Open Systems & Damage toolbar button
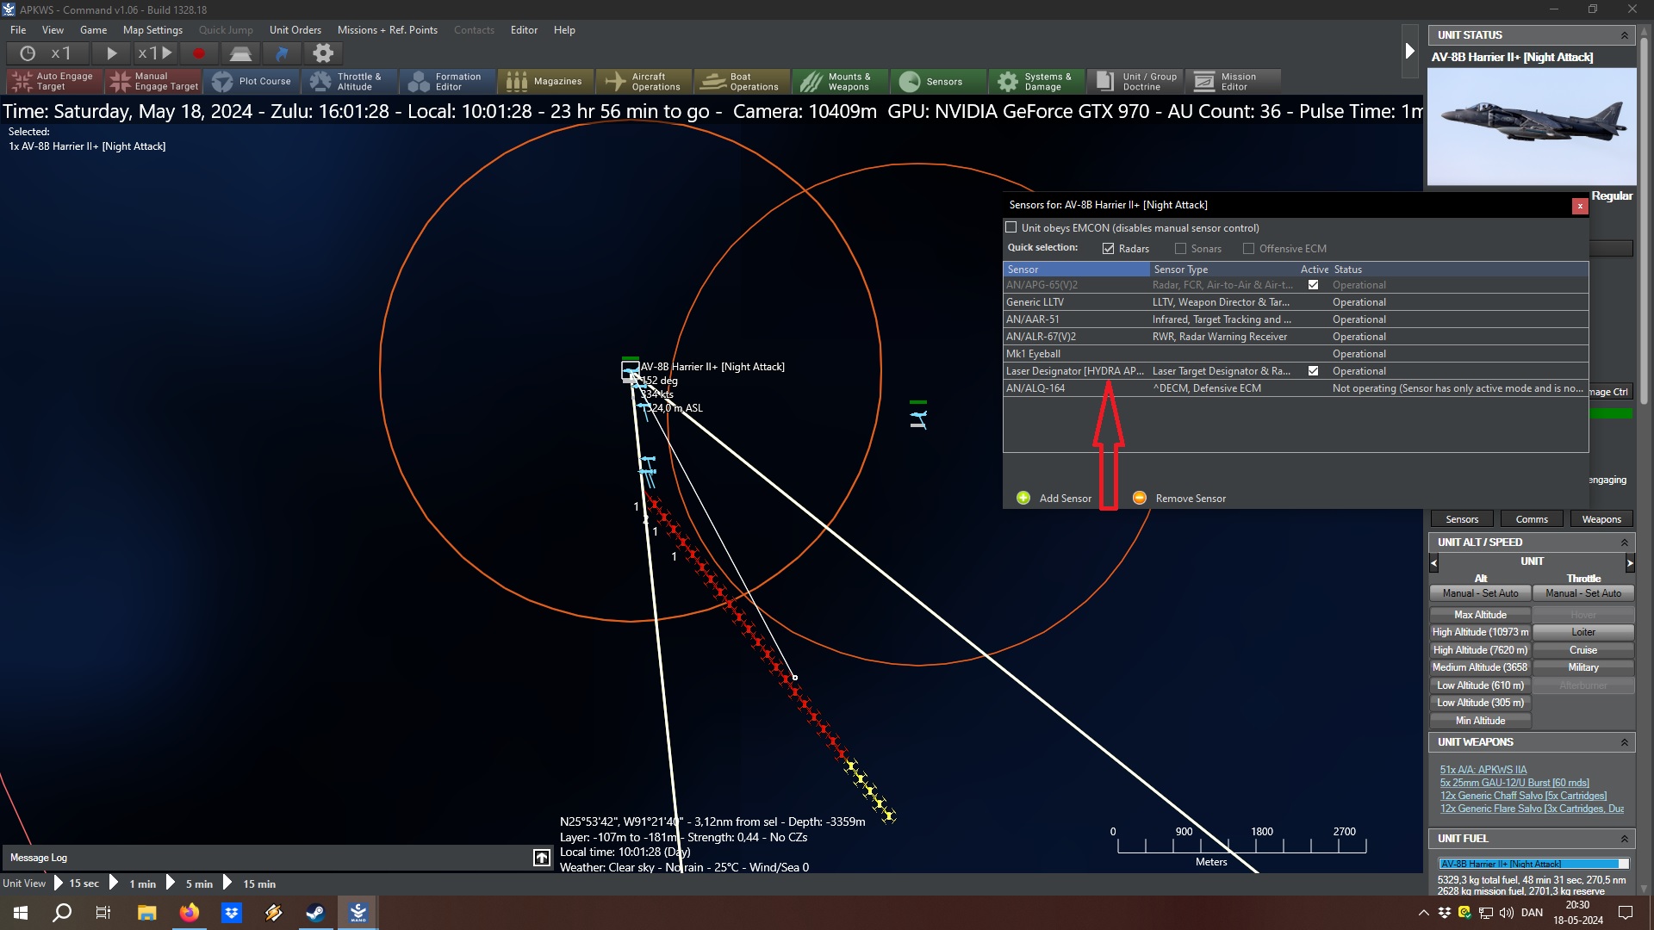1654x930 pixels. coord(1035,82)
